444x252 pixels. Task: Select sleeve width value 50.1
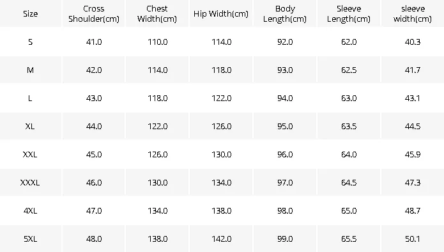[413, 239]
